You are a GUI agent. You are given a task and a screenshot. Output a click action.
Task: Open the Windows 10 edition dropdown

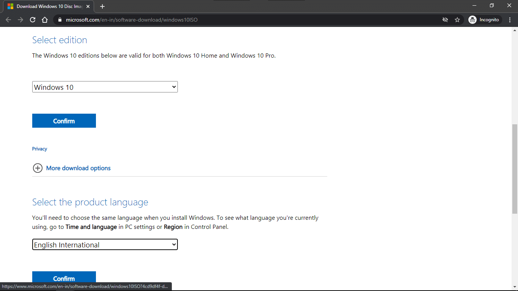point(105,87)
